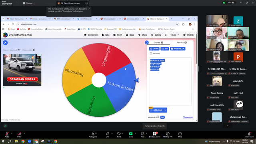This screenshot has height=144, width=256.
Task: Reload the shared browser page
Action: click(13, 24)
